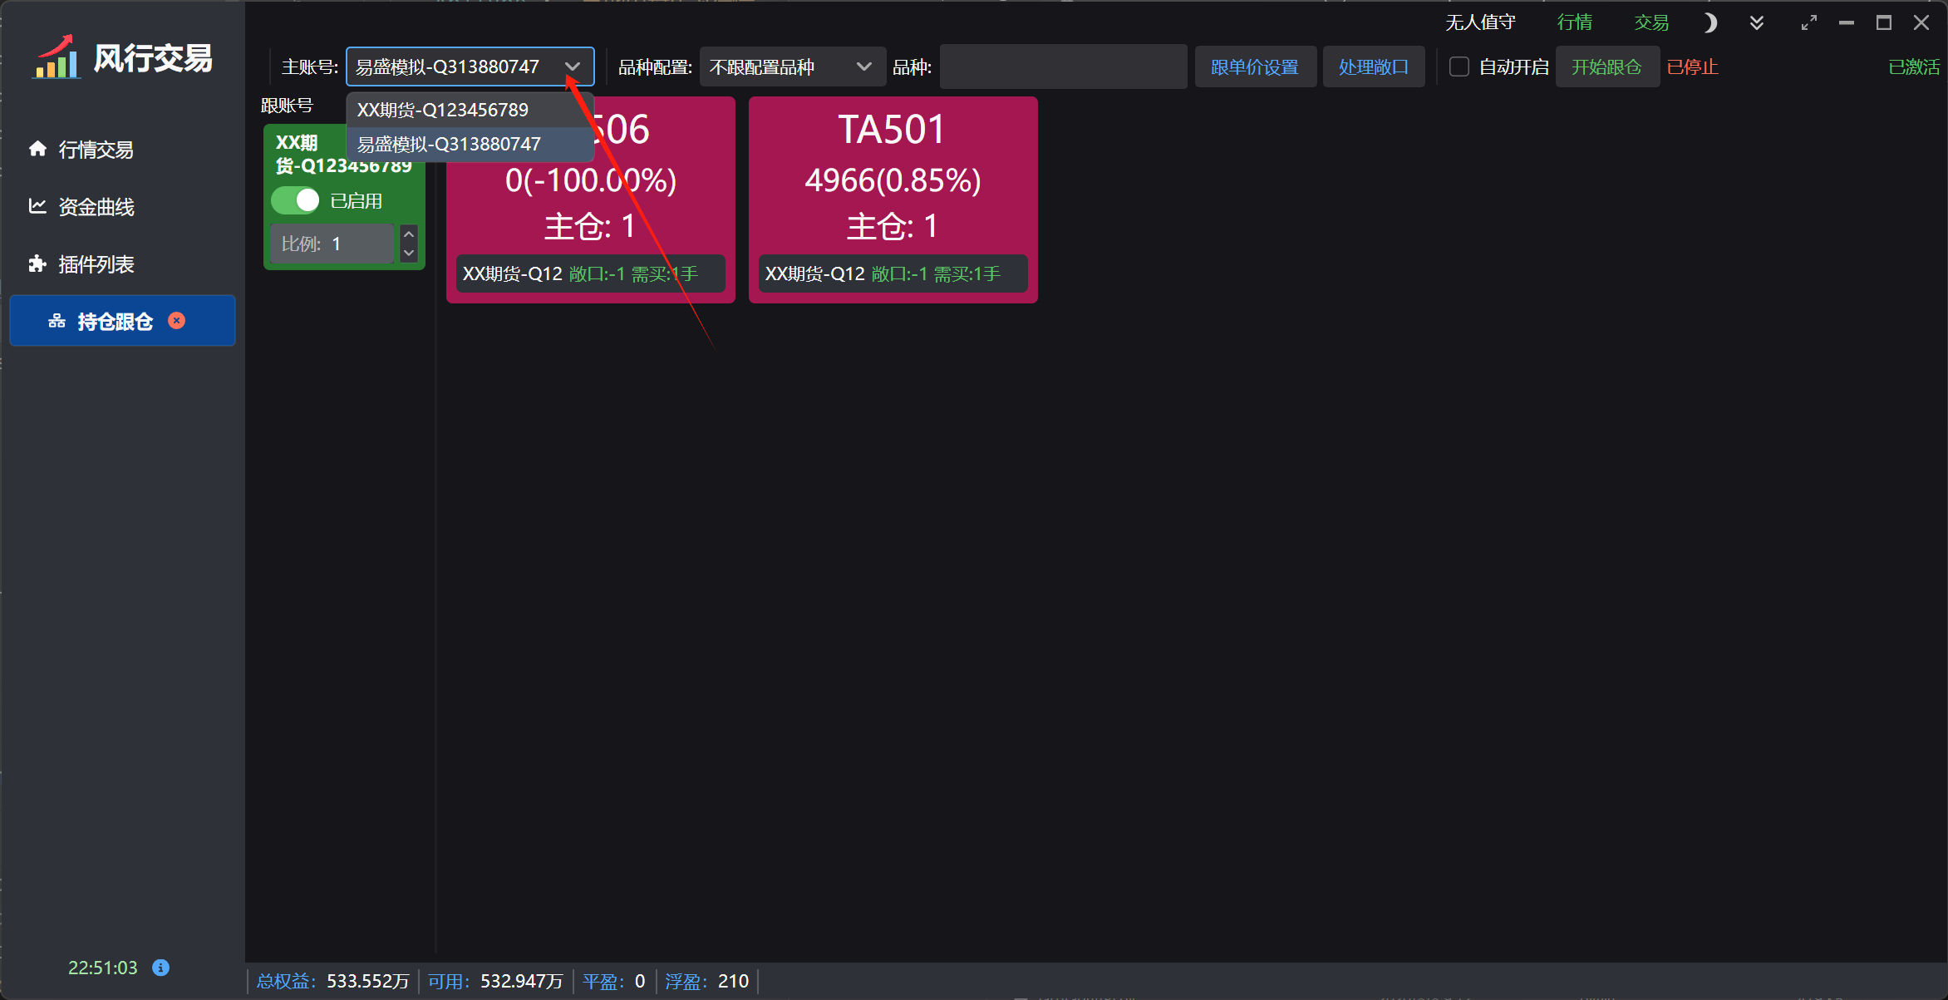Click the 风行交易 logo icon
Viewport: 1948px width, 1000px height.
(x=57, y=57)
